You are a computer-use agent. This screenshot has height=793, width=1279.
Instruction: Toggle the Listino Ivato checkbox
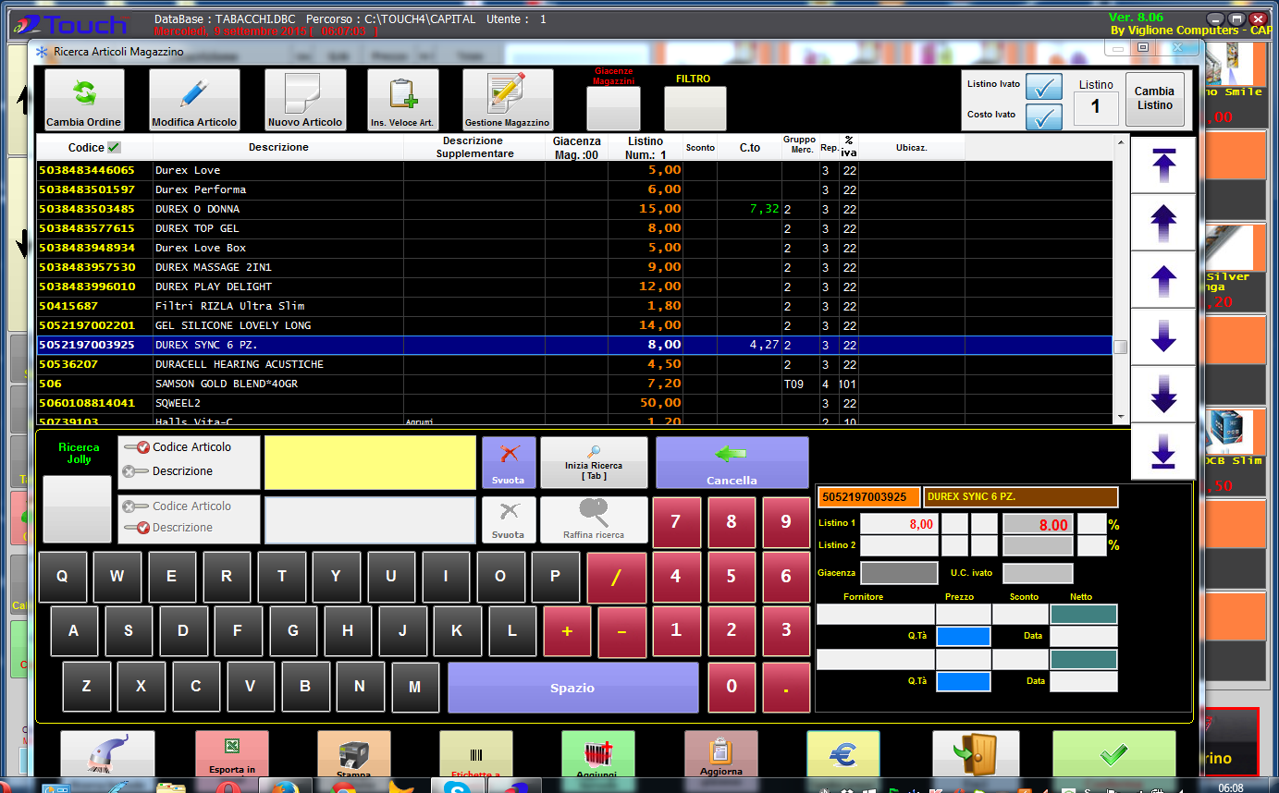point(1044,86)
